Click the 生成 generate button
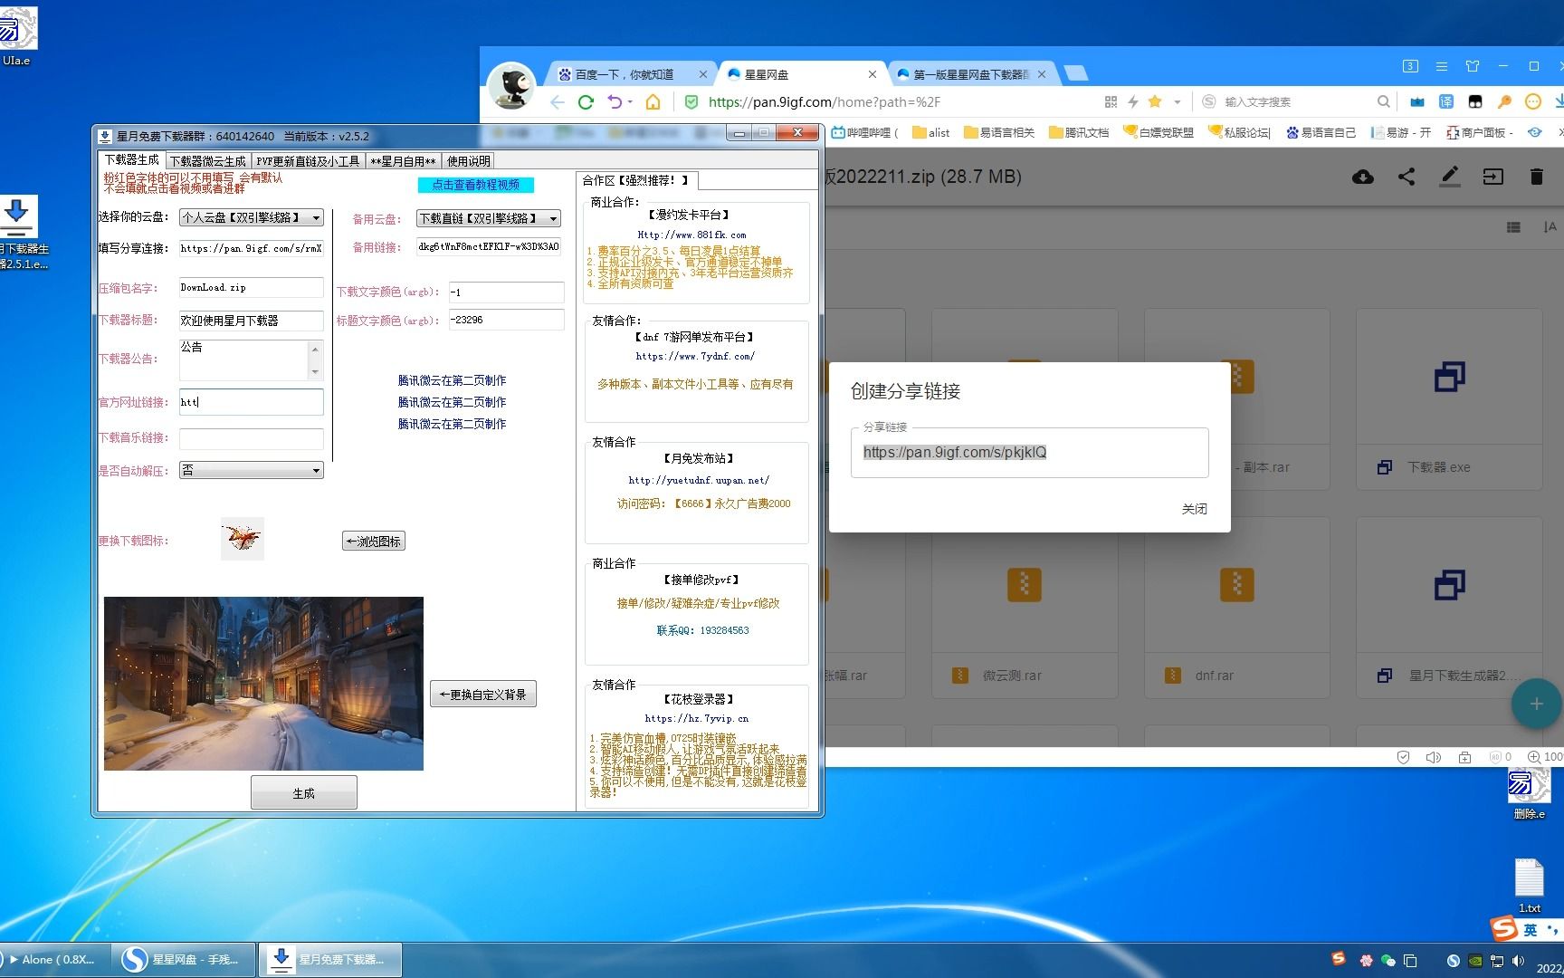This screenshot has height=978, width=1564. pos(304,793)
